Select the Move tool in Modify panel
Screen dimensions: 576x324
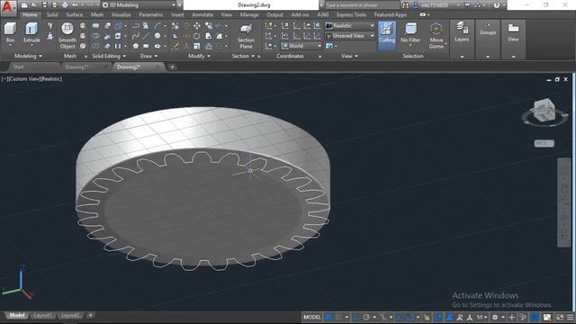click(x=197, y=25)
